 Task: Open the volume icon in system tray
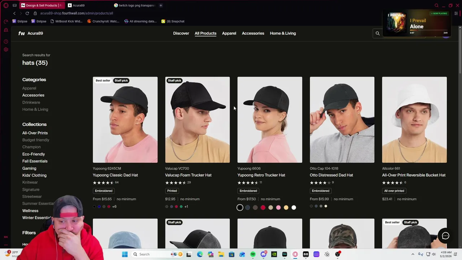[x=433, y=254]
